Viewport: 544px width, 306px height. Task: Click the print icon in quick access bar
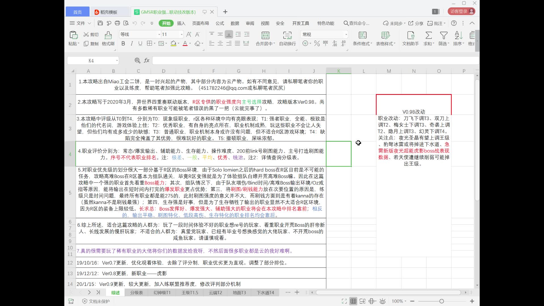click(117, 23)
